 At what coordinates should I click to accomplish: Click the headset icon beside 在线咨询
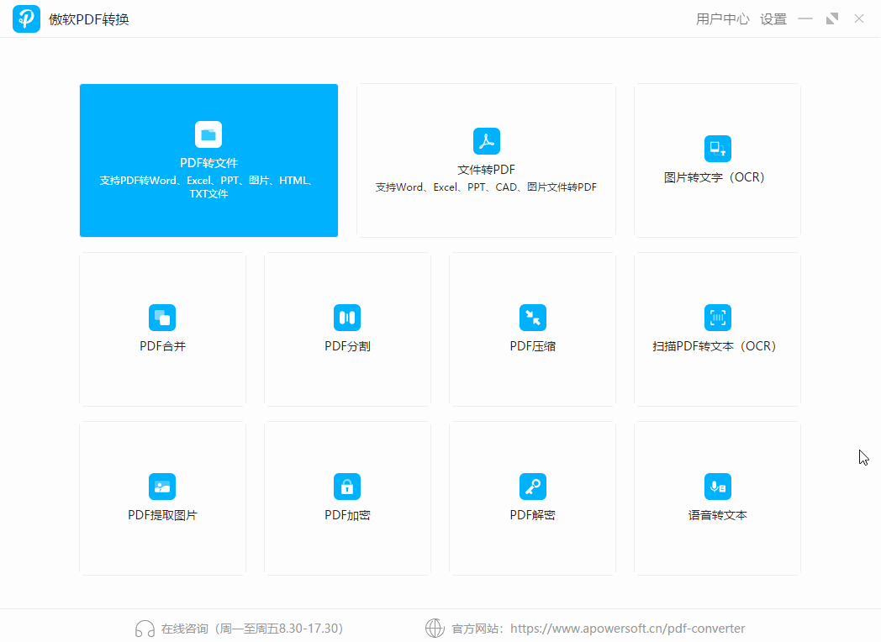tap(145, 628)
